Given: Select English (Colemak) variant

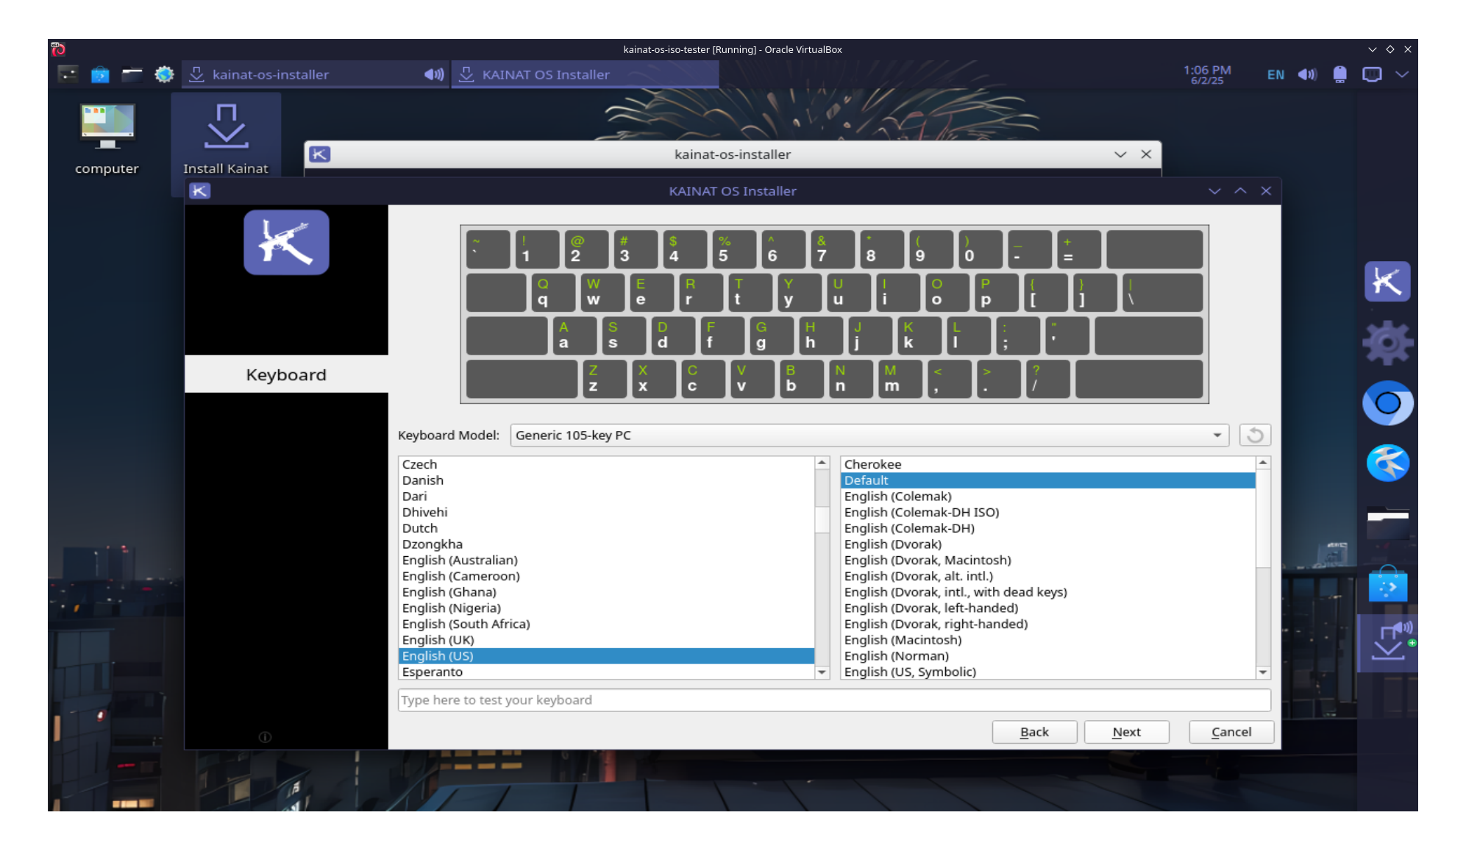Looking at the screenshot, I should click(x=1047, y=497).
